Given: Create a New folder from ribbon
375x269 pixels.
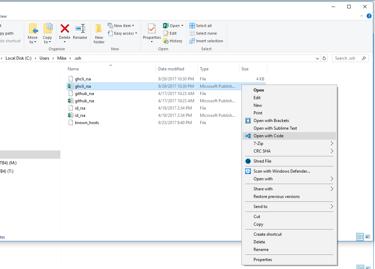Looking at the screenshot, I should click(x=99, y=33).
